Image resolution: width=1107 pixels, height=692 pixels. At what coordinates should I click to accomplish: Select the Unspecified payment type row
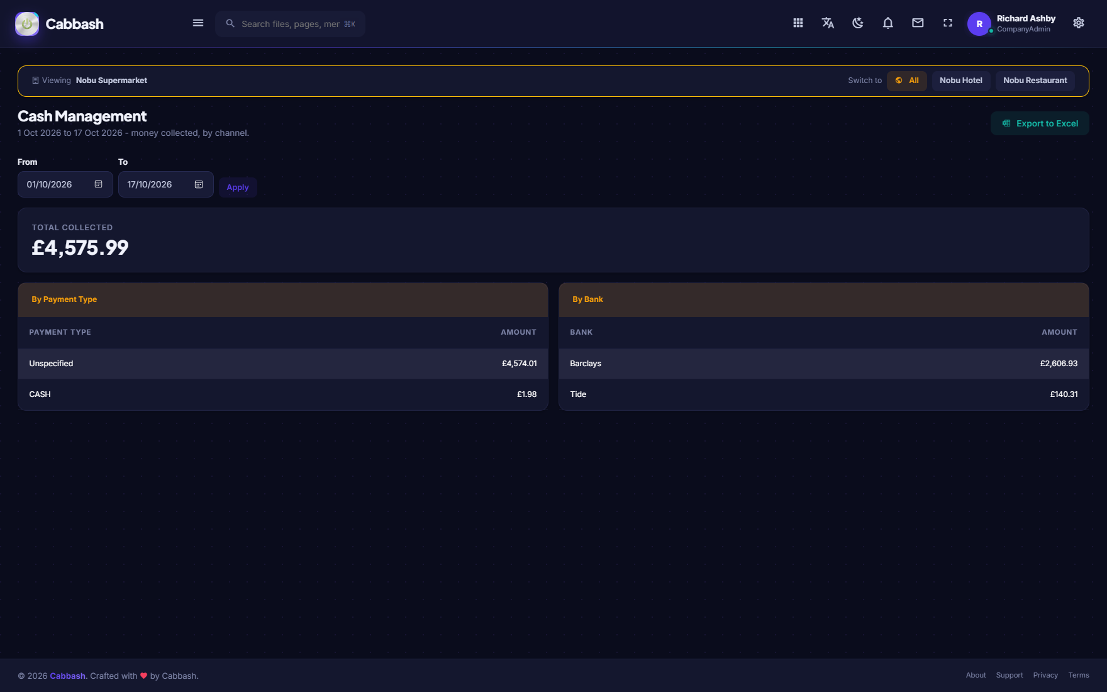pyautogui.click(x=283, y=364)
